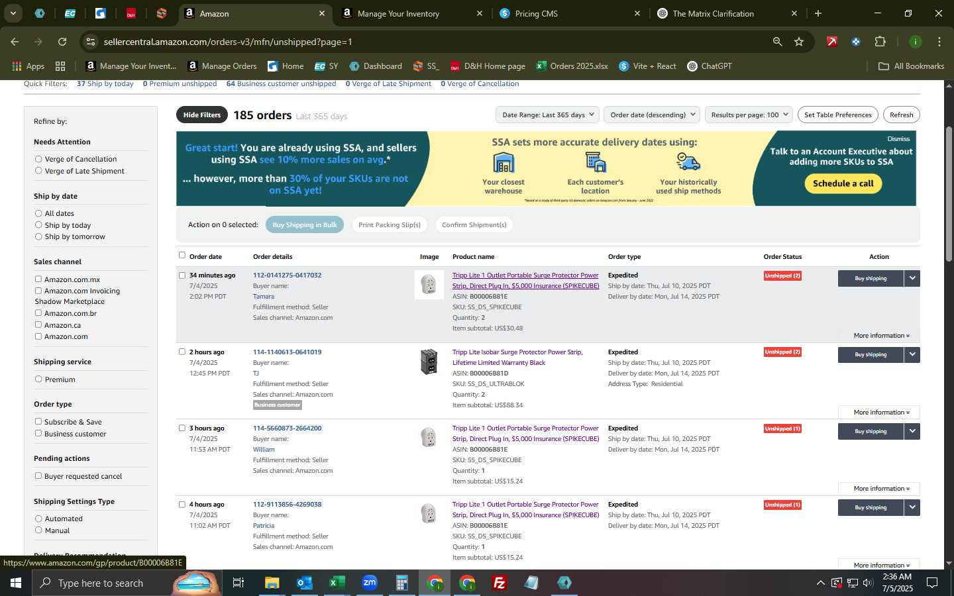
Task: Check the Amazon.com.mx sales channel
Action: [38, 279]
